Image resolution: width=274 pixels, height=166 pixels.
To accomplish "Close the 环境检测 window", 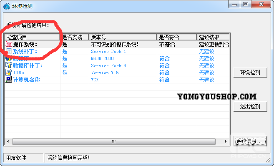I will [261, 4].
